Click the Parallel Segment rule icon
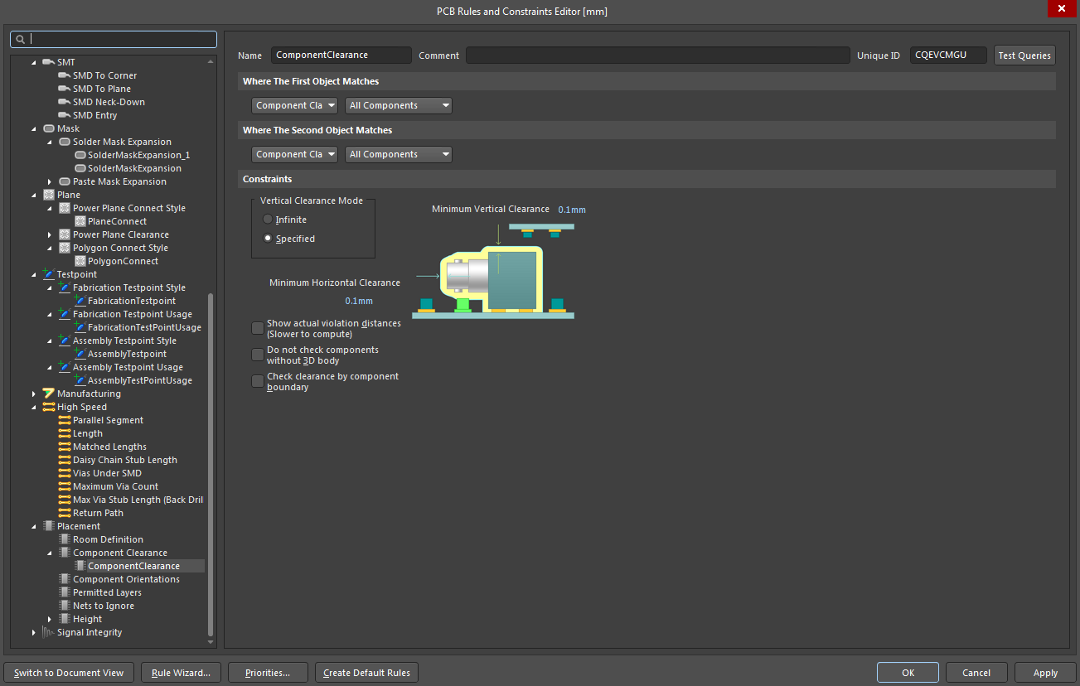Image resolution: width=1080 pixels, height=686 pixels. coord(64,420)
